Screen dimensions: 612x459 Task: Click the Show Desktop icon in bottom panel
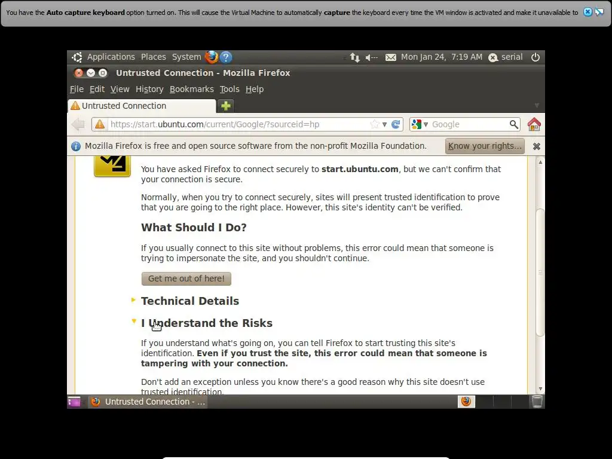74,402
